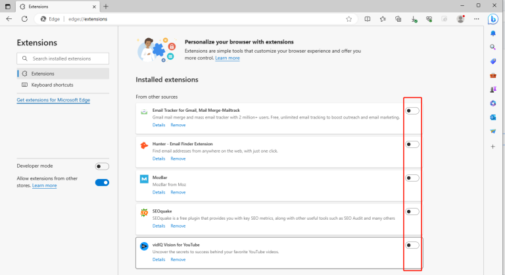Disable Allow extensions from other stores
The width and height of the screenshot is (505, 275).
tap(102, 182)
